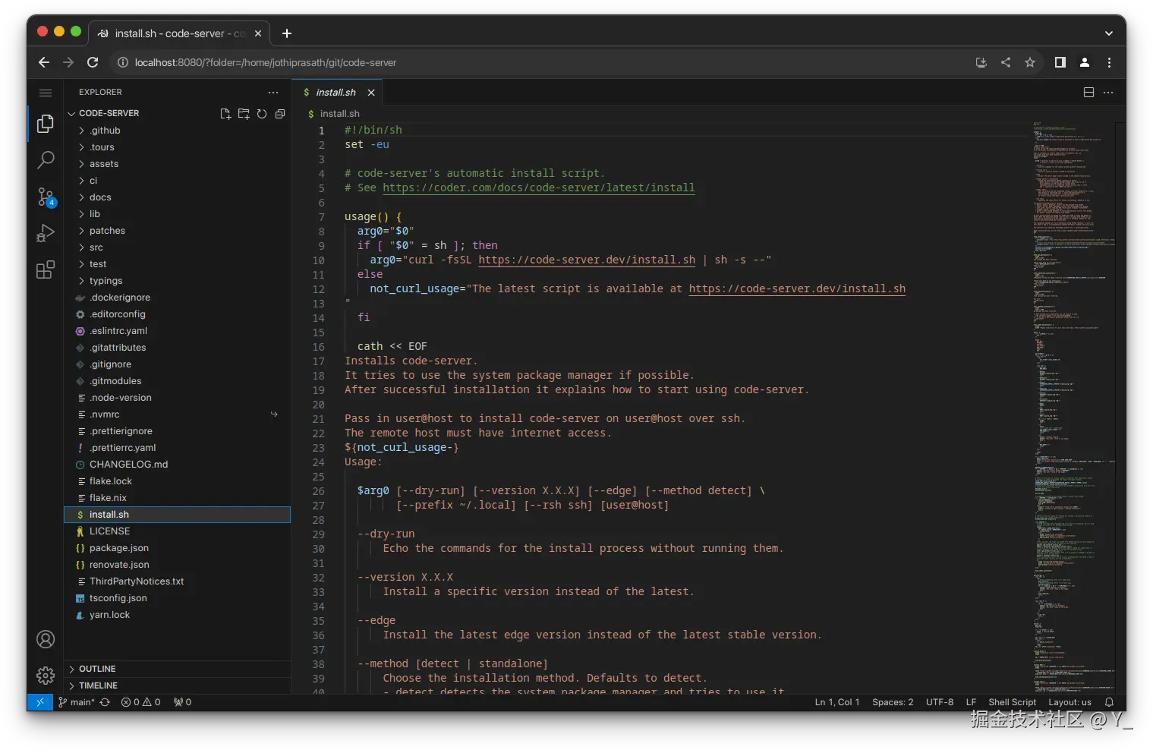The image size is (1153, 750).
Task: Collapse all folders in the Explorer
Action: [280, 113]
